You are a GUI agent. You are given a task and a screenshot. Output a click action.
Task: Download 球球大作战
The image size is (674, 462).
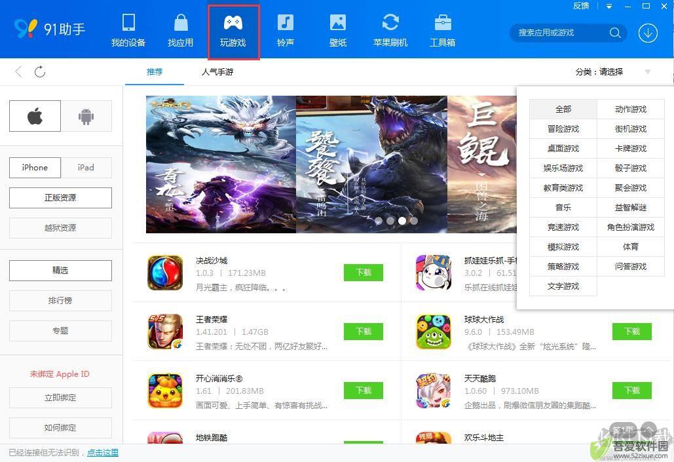tap(632, 331)
